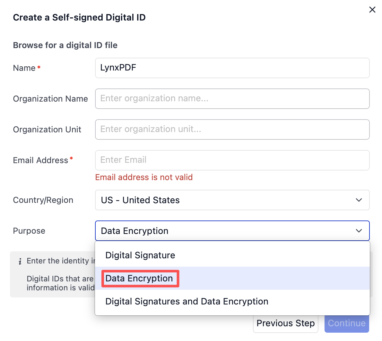This screenshot has width=382, height=341.
Task: Go back with Previous Step button
Action: 285,323
